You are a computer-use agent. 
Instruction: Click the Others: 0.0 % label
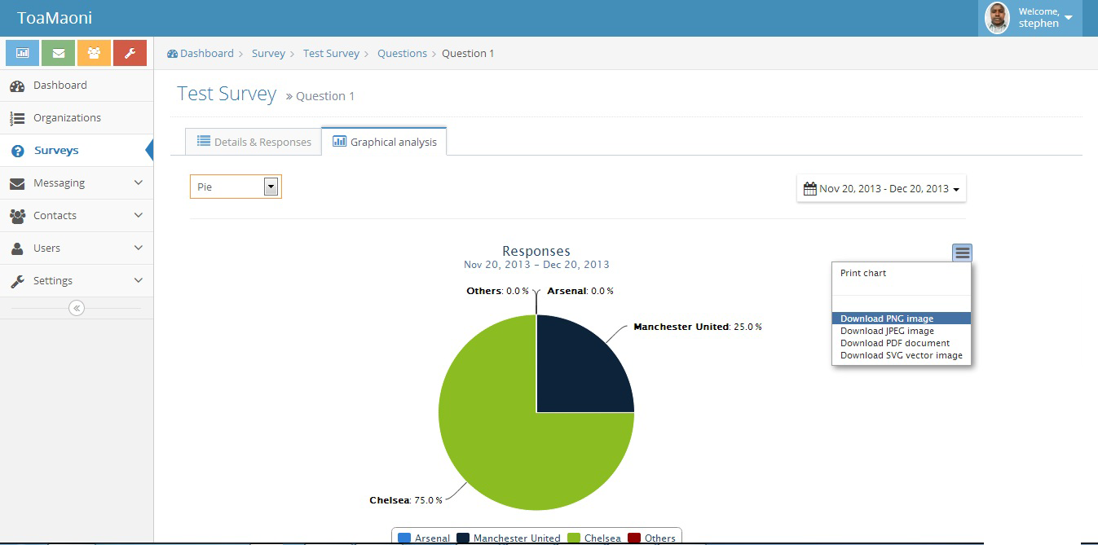[x=497, y=291]
